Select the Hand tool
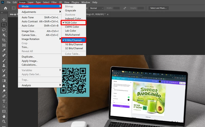This screenshot has height=127, width=205. pos(4,116)
